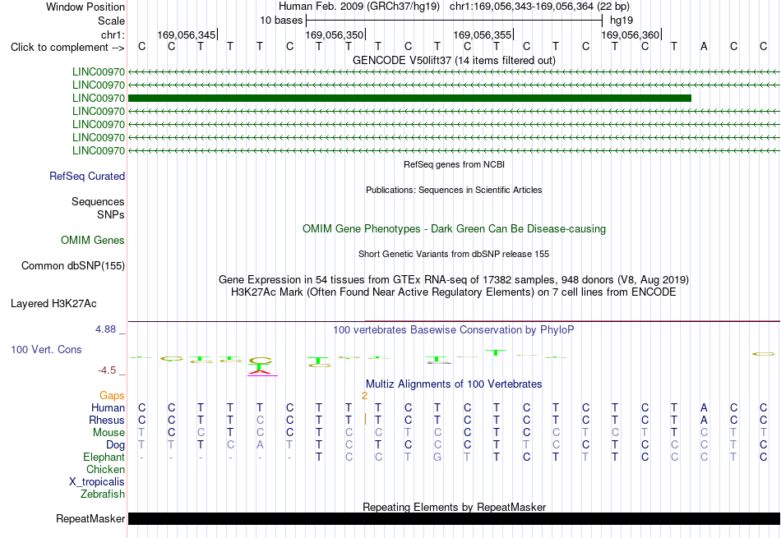Open 'GENCODE V50lift37 (14 items filtered out)' track title

click(454, 60)
